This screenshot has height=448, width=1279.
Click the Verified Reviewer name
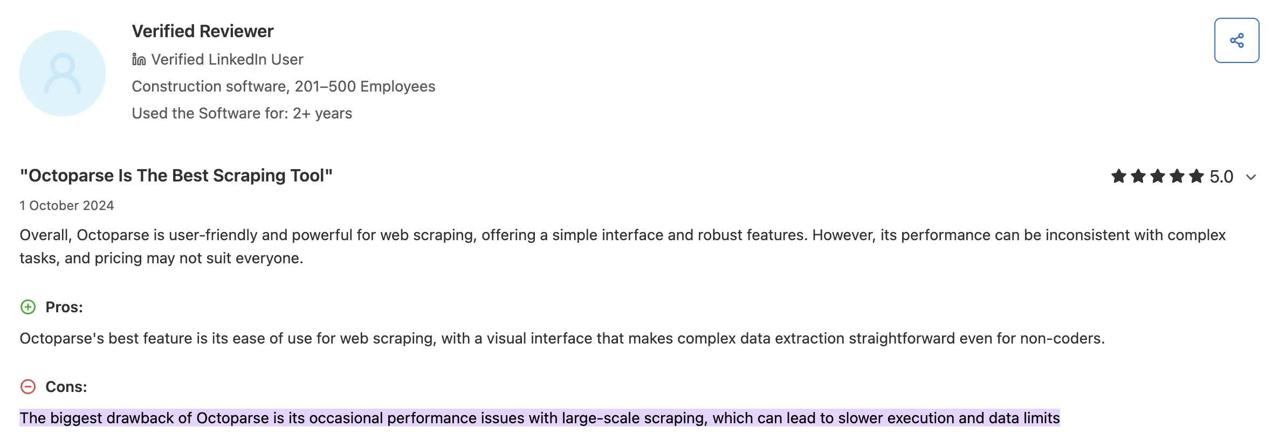tap(203, 31)
